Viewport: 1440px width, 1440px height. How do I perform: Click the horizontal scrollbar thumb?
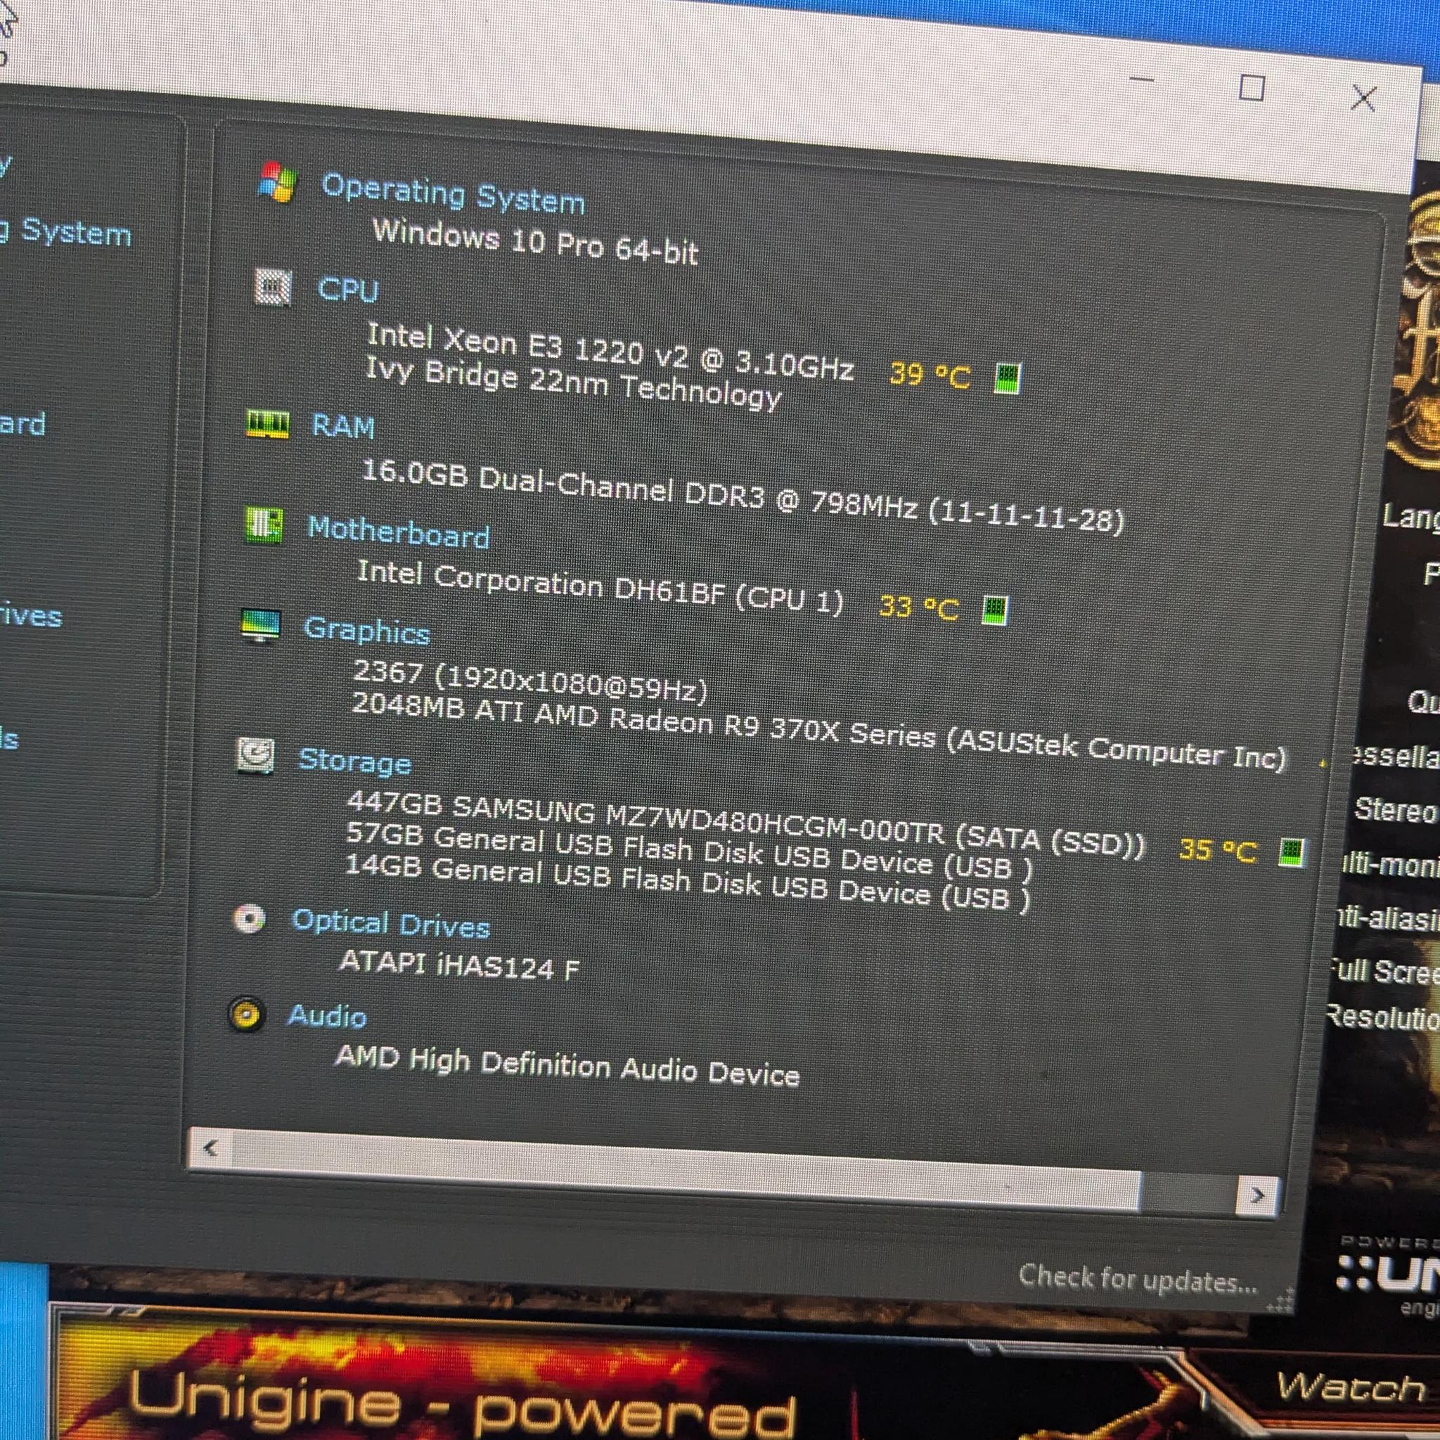[x=686, y=1171]
